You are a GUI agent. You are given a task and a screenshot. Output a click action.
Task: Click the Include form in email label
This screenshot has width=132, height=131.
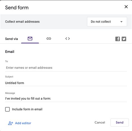27,109
